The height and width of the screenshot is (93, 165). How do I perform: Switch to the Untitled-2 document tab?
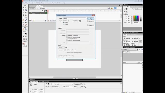(x=39, y=6)
